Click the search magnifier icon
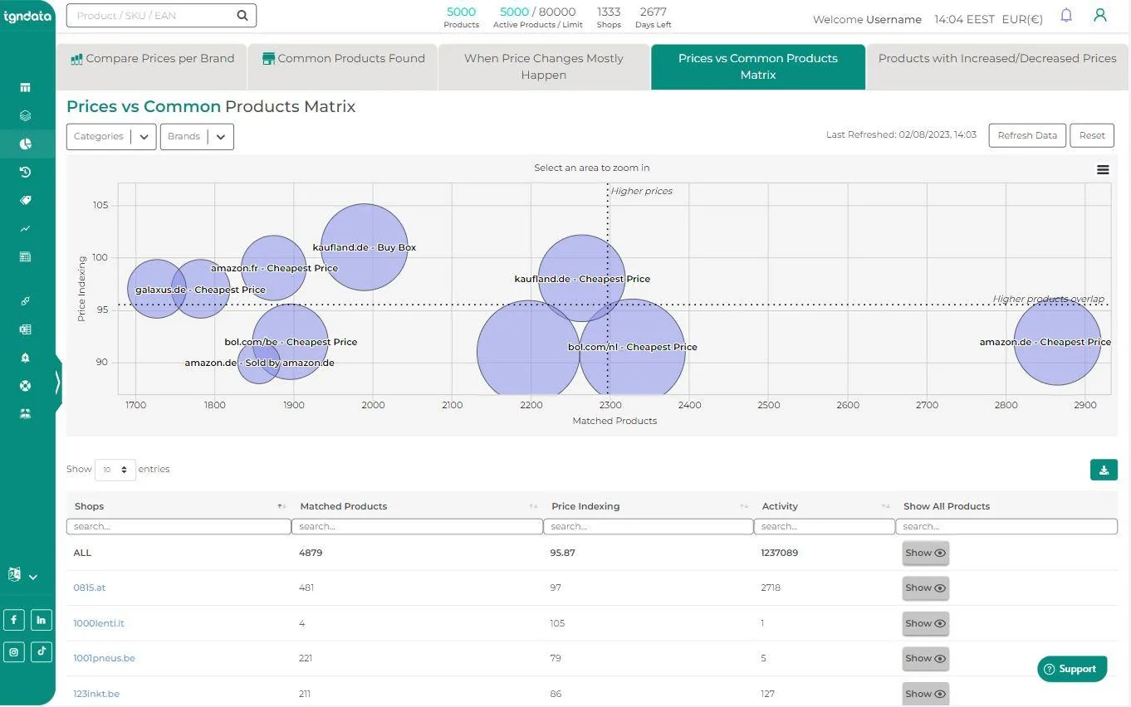The image size is (1131, 707). [242, 15]
